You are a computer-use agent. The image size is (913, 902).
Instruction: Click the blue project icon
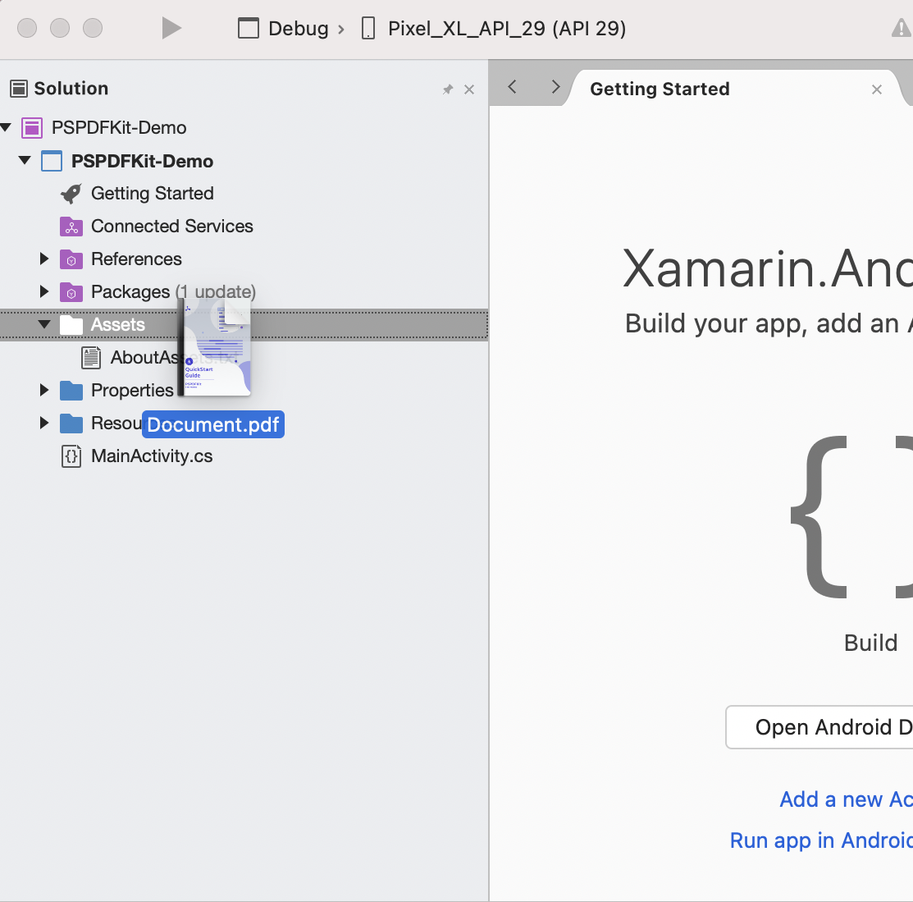pyautogui.click(x=51, y=161)
